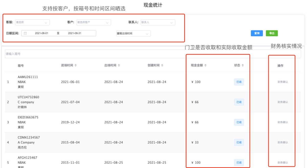Click the calendar icon in date range
Screen dimensions: 307x168
coord(25,33)
